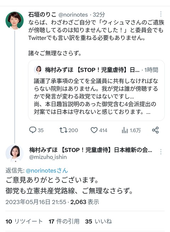This screenshot has height=232, width=170.
Task: Tap small avatar inside the quoted tweet
Action: pyautogui.click(x=39, y=70)
